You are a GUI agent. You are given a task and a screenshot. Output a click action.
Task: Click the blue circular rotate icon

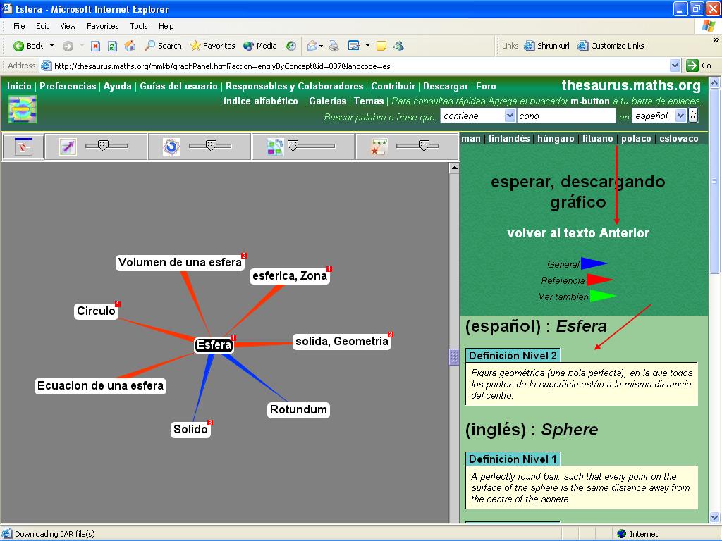click(x=171, y=147)
